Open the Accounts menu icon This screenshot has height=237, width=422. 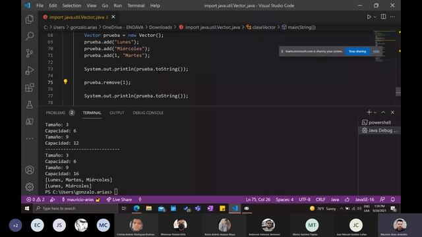pos(30,170)
